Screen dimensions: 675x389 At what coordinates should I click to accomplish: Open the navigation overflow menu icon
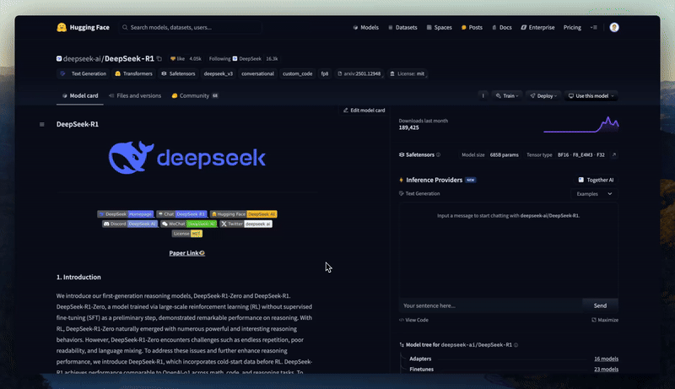[594, 27]
